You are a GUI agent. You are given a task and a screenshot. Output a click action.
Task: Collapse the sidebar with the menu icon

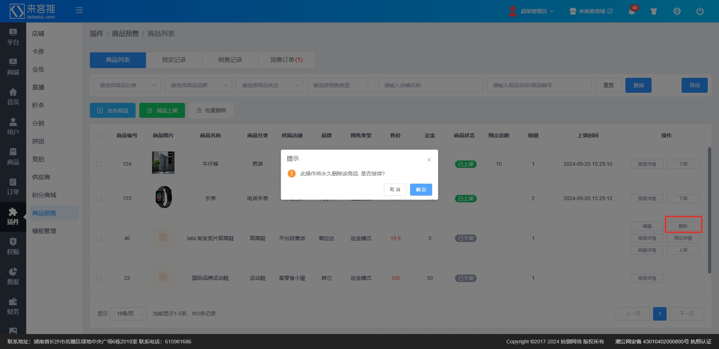point(79,10)
